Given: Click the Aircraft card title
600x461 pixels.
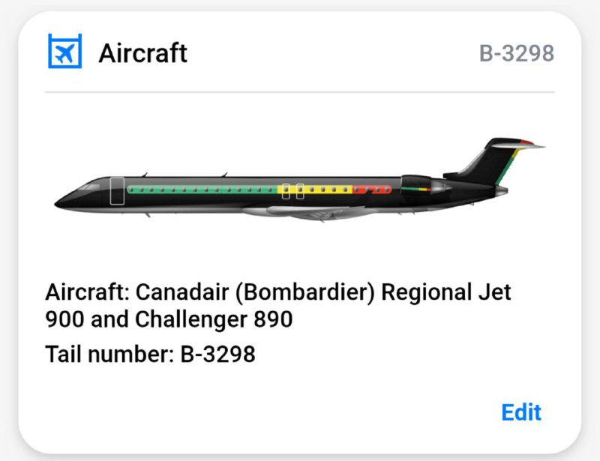Looking at the screenshot, I should click(142, 52).
